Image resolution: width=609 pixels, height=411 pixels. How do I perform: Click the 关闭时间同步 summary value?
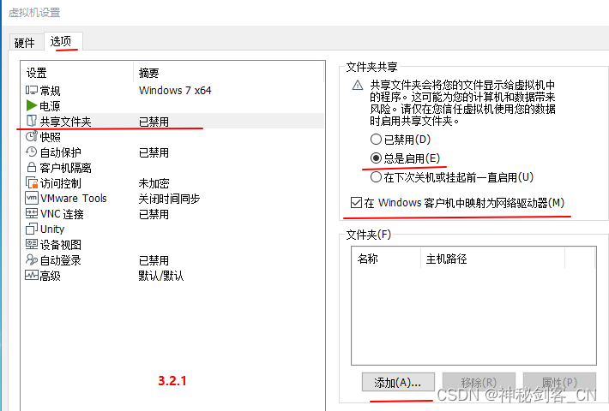point(169,199)
